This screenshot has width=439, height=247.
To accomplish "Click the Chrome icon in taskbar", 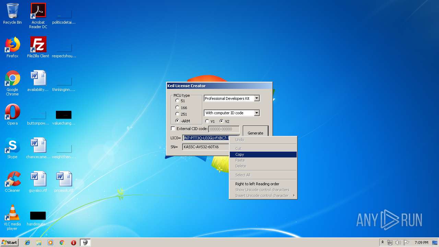I will (62, 243).
